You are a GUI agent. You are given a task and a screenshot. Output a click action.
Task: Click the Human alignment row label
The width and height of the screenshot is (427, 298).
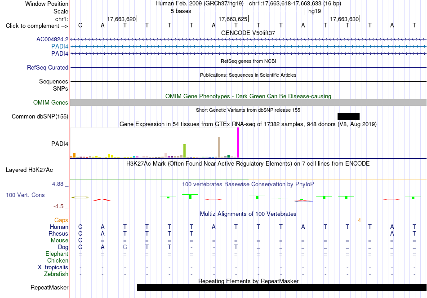pyautogui.click(x=59, y=227)
